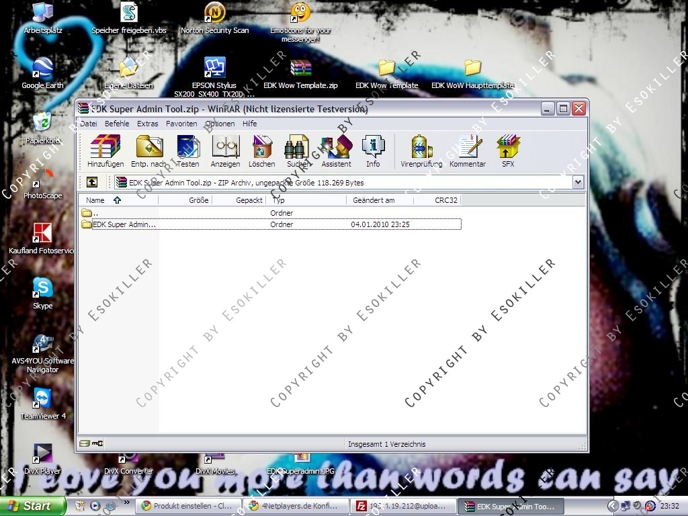
Task: Click the drive icon in status bar
Action: pyautogui.click(x=84, y=443)
